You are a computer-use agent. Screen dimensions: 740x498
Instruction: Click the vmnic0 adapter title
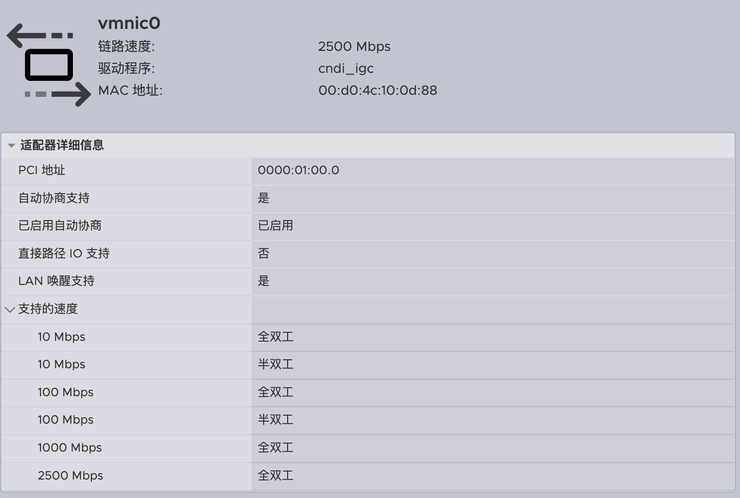[129, 23]
